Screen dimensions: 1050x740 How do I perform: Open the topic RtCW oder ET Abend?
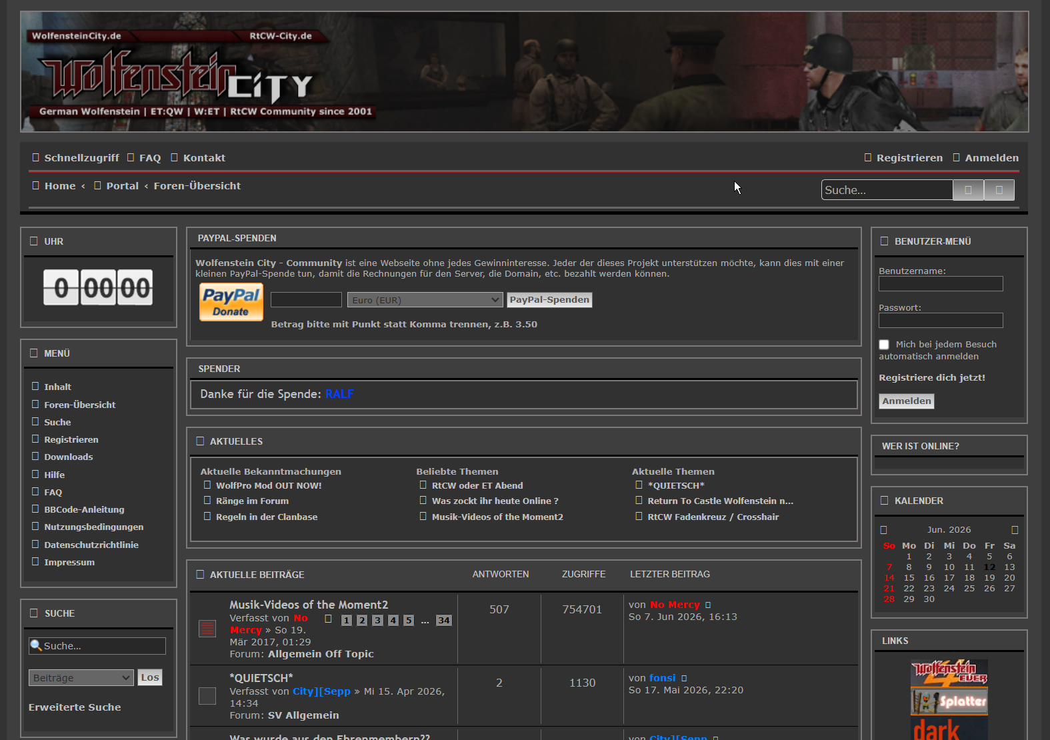tap(477, 485)
